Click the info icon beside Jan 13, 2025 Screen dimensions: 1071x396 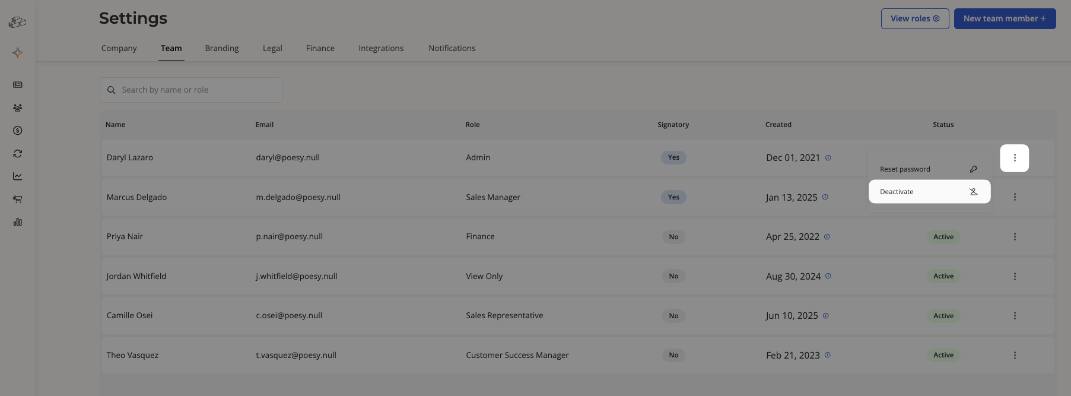[825, 197]
